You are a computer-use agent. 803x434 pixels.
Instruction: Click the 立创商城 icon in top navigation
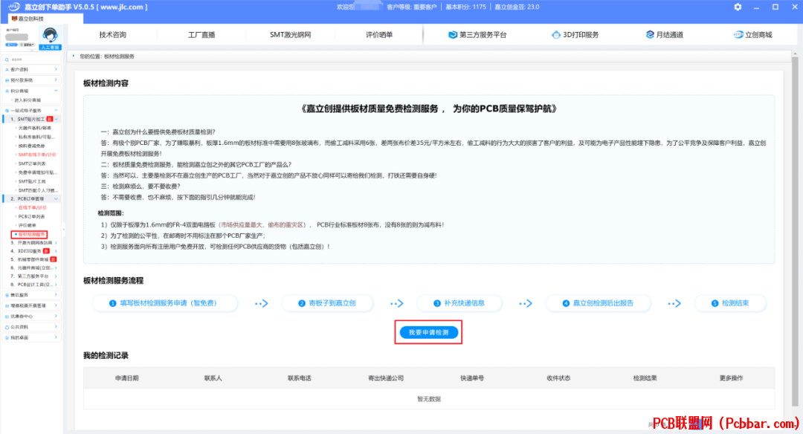(738, 35)
